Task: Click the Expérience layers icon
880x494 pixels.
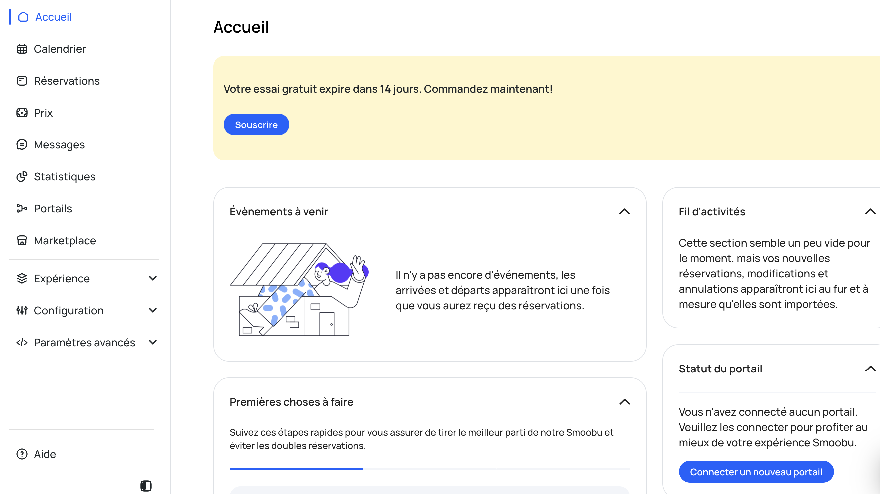Action: coord(22,279)
